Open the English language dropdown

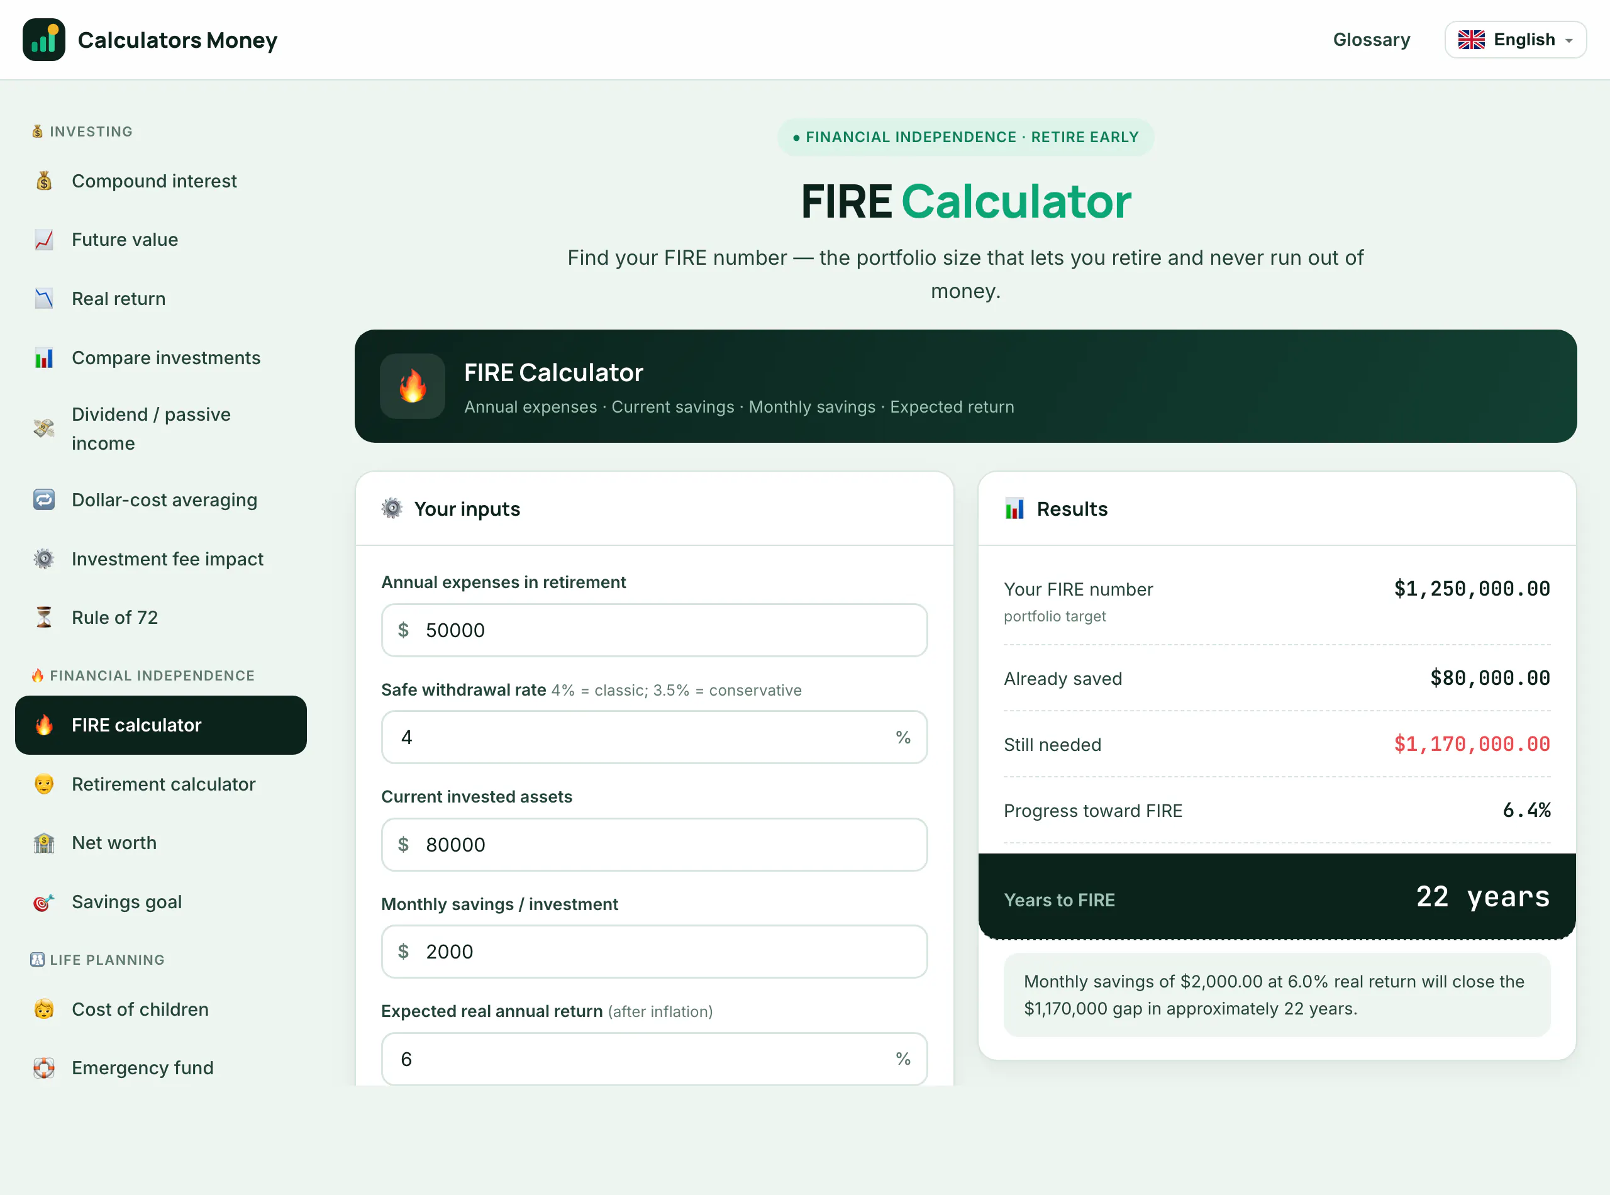(1515, 40)
